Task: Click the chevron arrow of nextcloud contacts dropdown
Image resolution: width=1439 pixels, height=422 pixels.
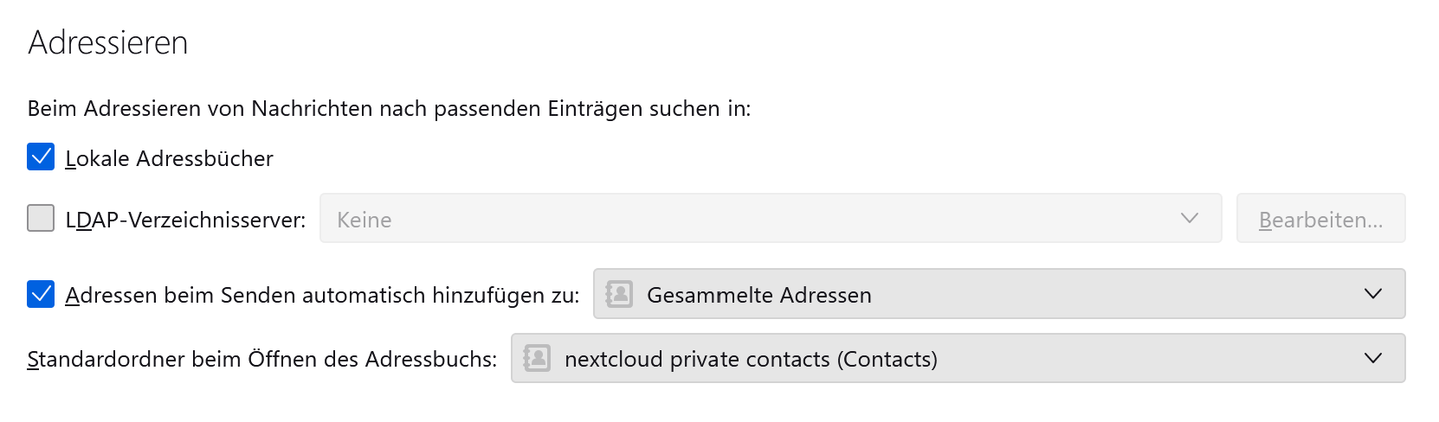Action: pos(1373,358)
